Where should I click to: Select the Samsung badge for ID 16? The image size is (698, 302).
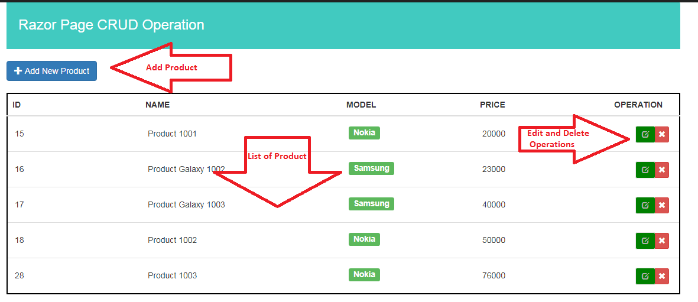coord(371,168)
